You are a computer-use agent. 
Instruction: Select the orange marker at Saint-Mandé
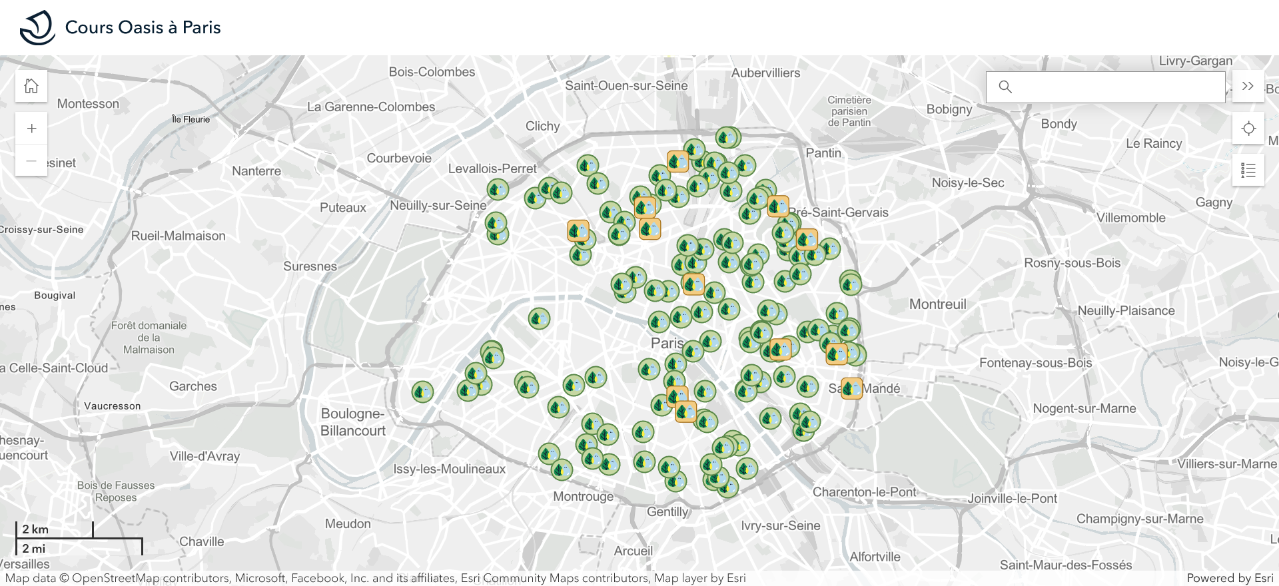pyautogui.click(x=851, y=388)
